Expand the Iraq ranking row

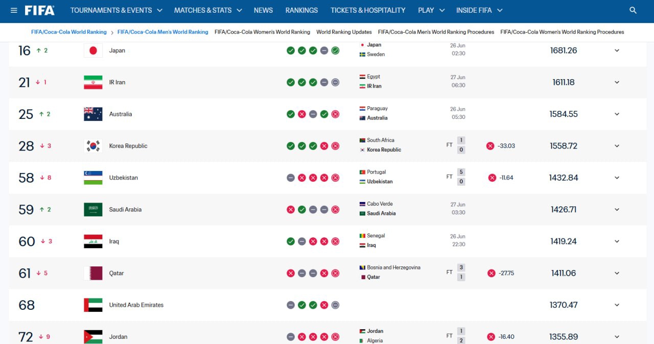click(x=617, y=241)
